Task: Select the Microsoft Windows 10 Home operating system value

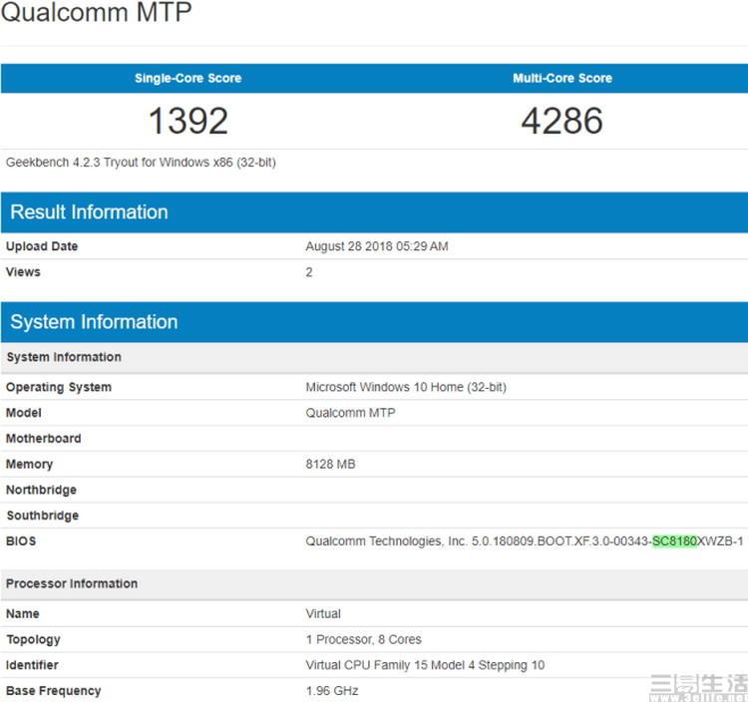Action: (406, 387)
